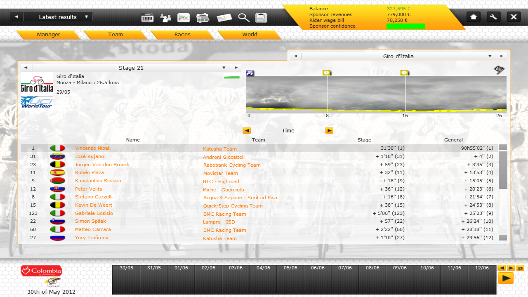The height and width of the screenshot is (297, 528).
Task: Open the riders group icon
Action: point(166,18)
